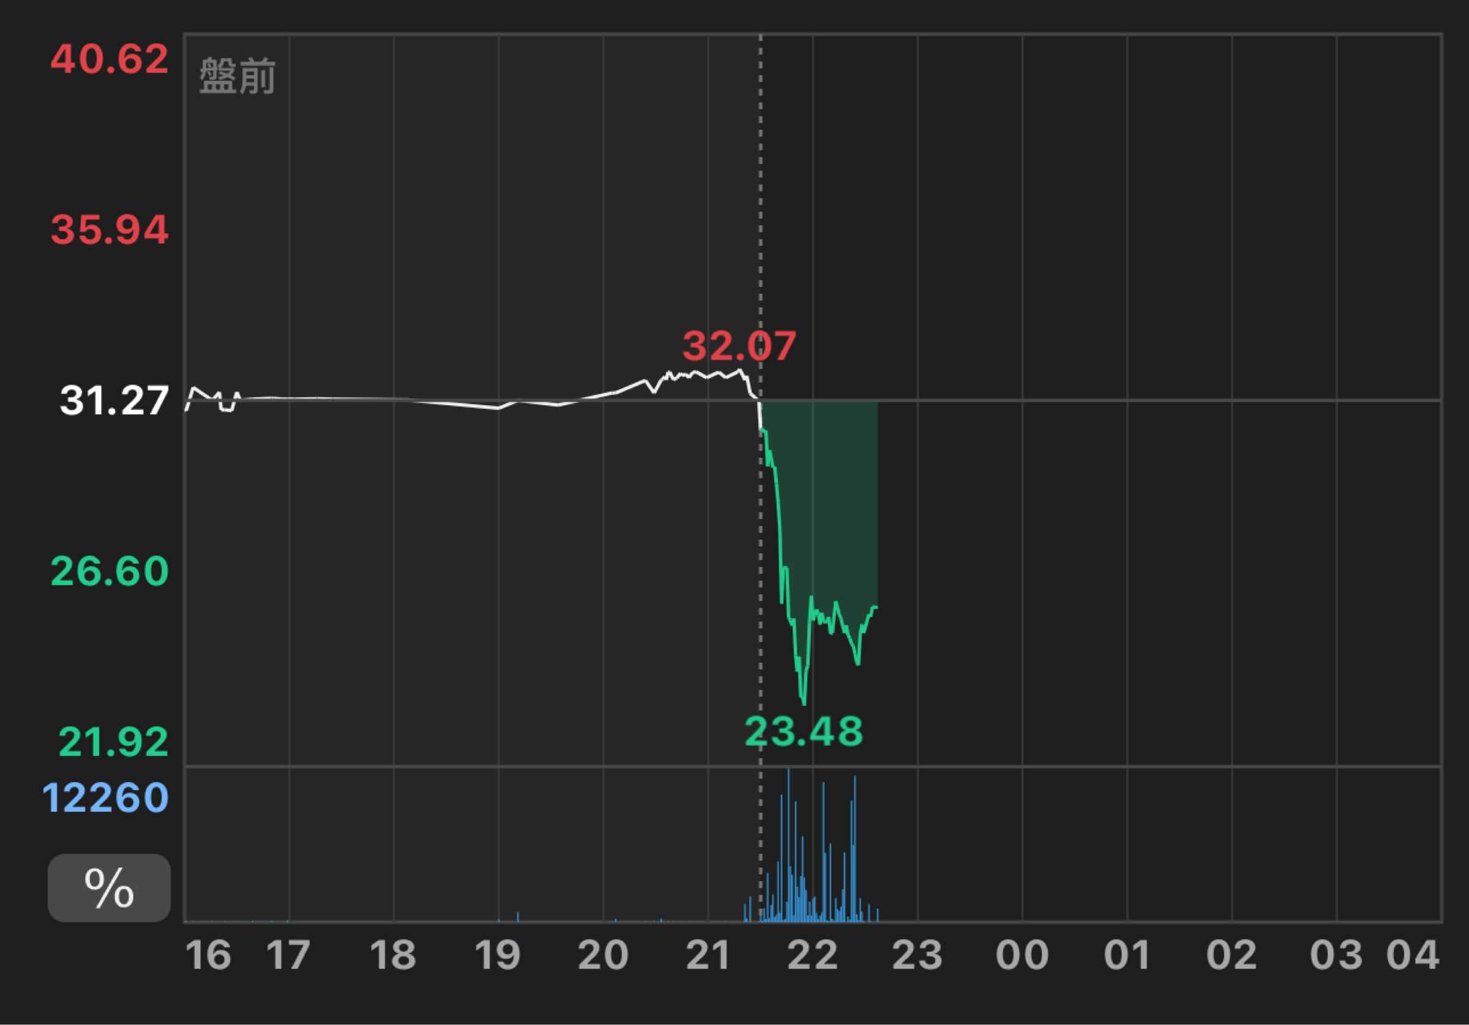1469x1025 pixels.
Task: Select the 盤前 pre-market label
Action: point(237,76)
